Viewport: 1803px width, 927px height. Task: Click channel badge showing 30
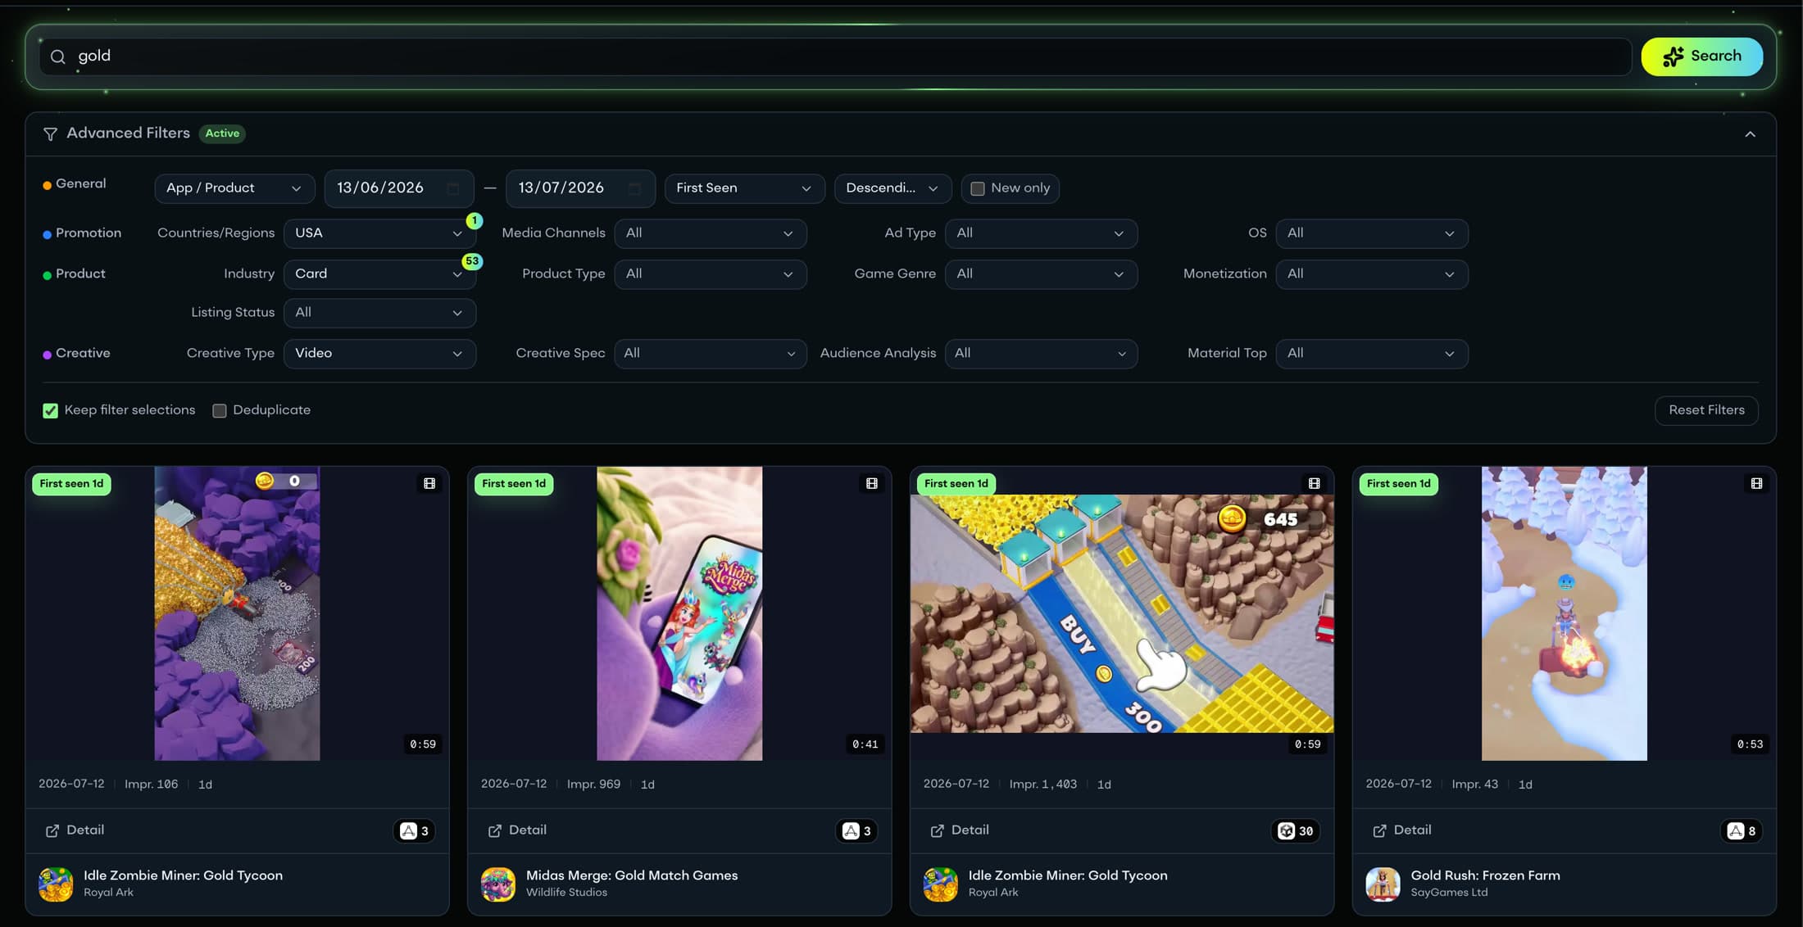(x=1295, y=831)
